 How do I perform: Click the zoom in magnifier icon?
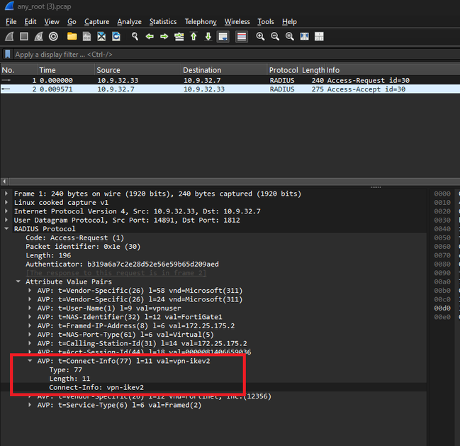point(261,37)
